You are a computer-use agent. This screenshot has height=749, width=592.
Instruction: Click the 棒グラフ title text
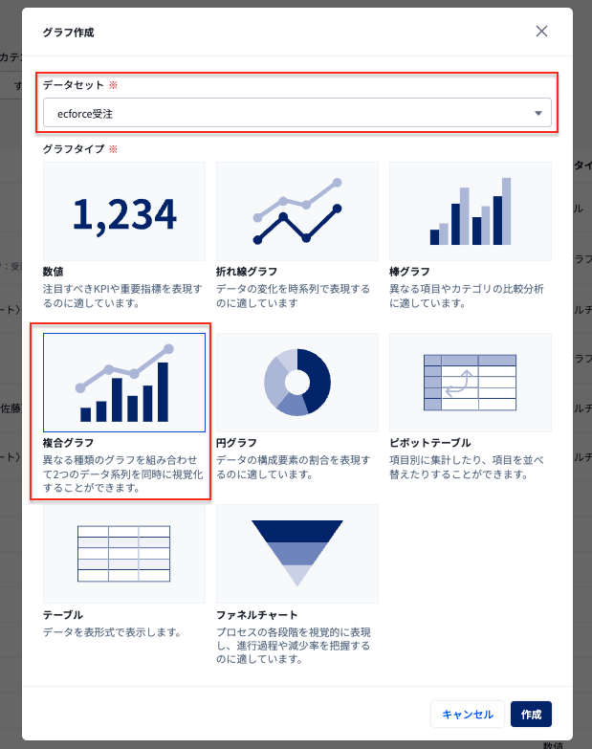[x=409, y=272]
